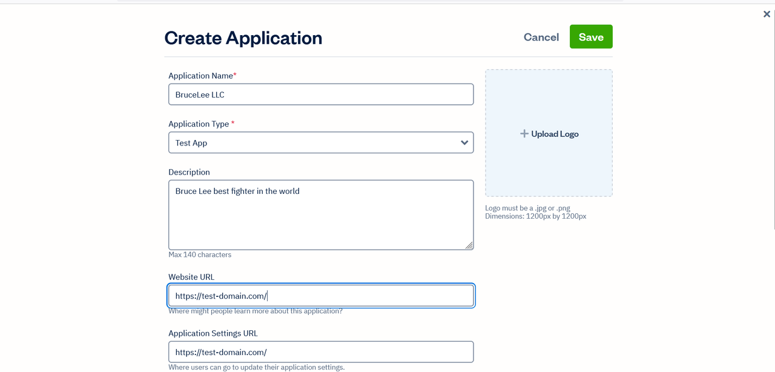Image resolution: width=775 pixels, height=372 pixels.
Task: Grab the Description resize handle
Action: click(469, 245)
